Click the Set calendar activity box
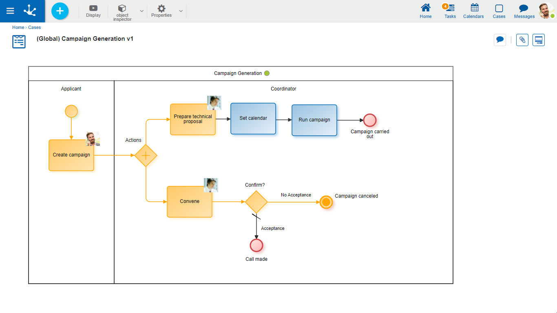The width and height of the screenshot is (557, 313). pos(253,119)
